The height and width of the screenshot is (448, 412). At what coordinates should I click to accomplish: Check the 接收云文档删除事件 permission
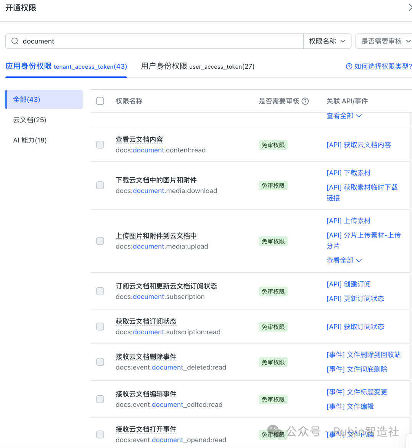(100, 362)
